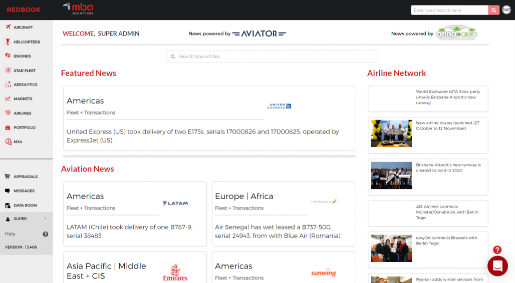The image size is (515, 283).
Task: Click the red floating help icon
Action: 497,250
